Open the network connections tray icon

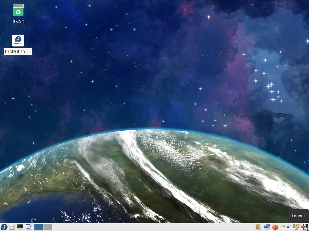pos(267,227)
